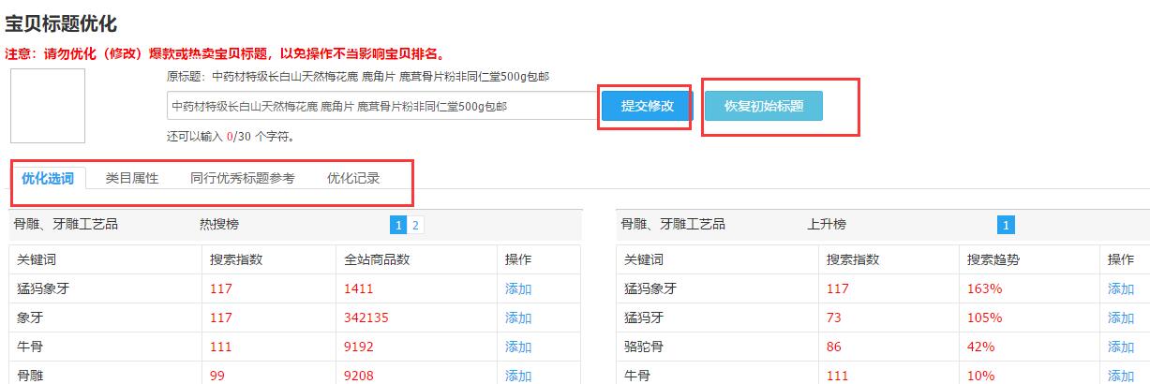Go to page 2 of 热搜榜

(415, 225)
